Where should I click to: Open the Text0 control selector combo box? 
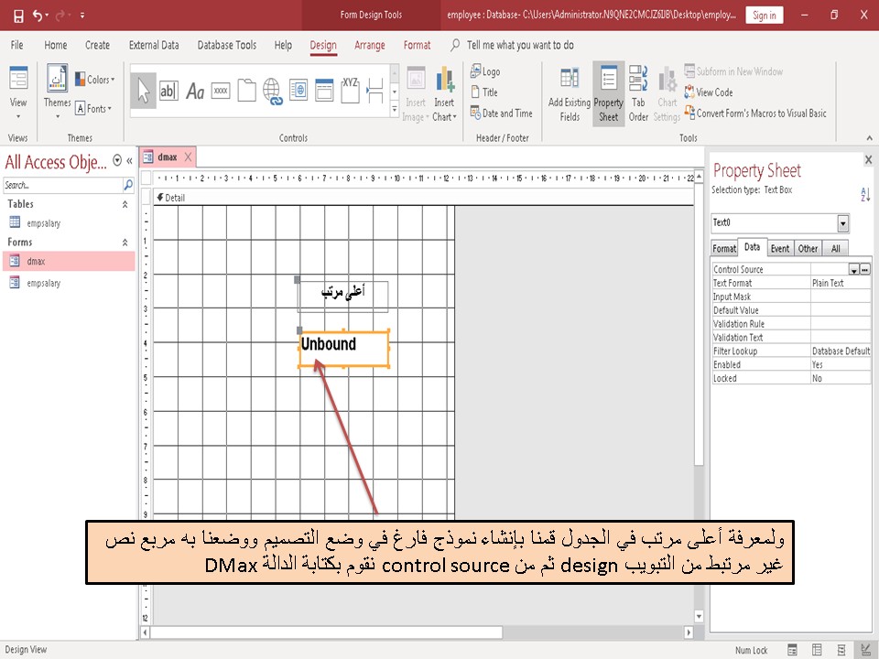pos(843,222)
